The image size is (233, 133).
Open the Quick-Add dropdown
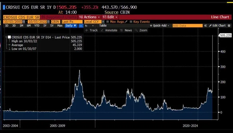pyautogui.click(x=159, y=25)
